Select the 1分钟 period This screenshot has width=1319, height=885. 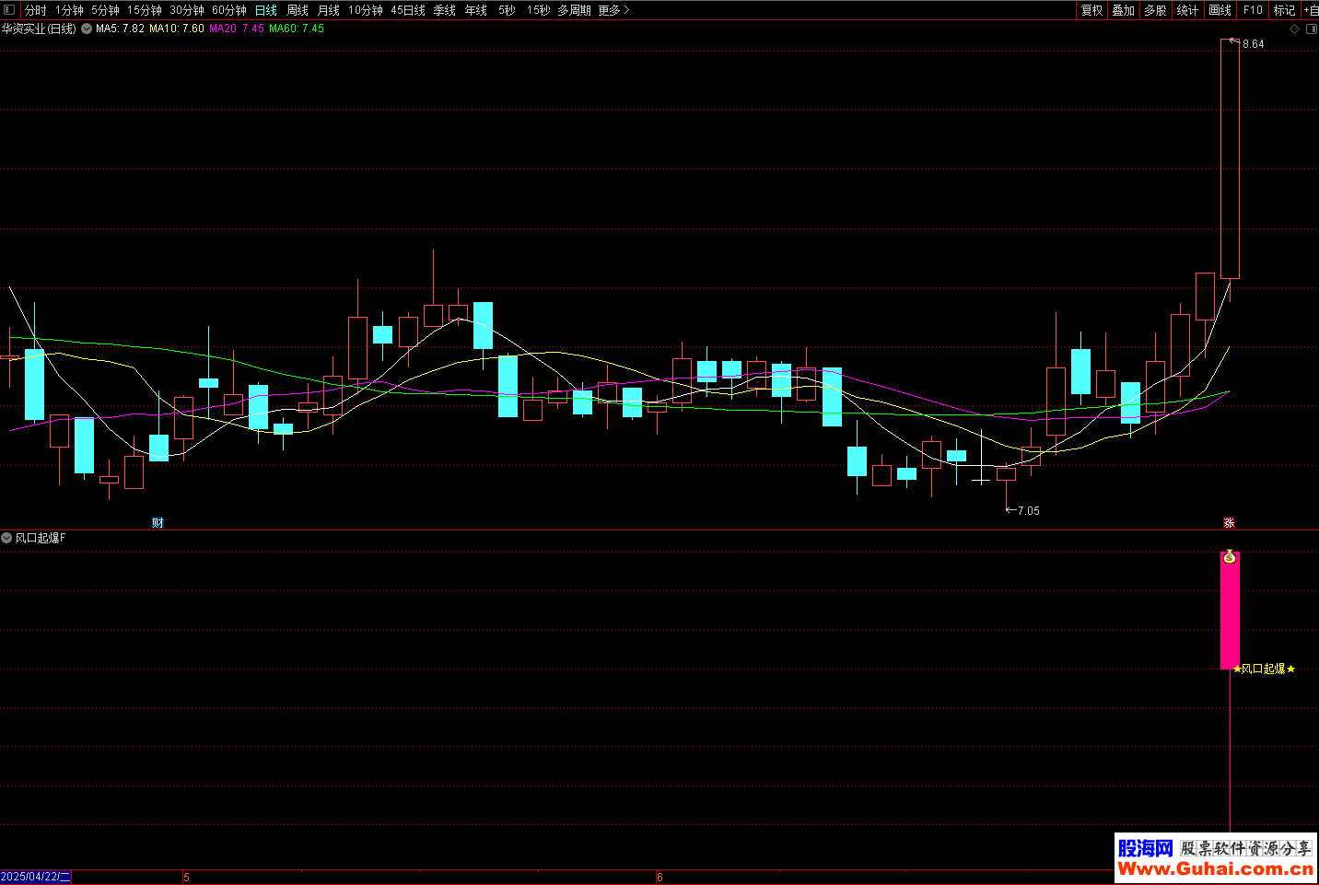pos(69,10)
